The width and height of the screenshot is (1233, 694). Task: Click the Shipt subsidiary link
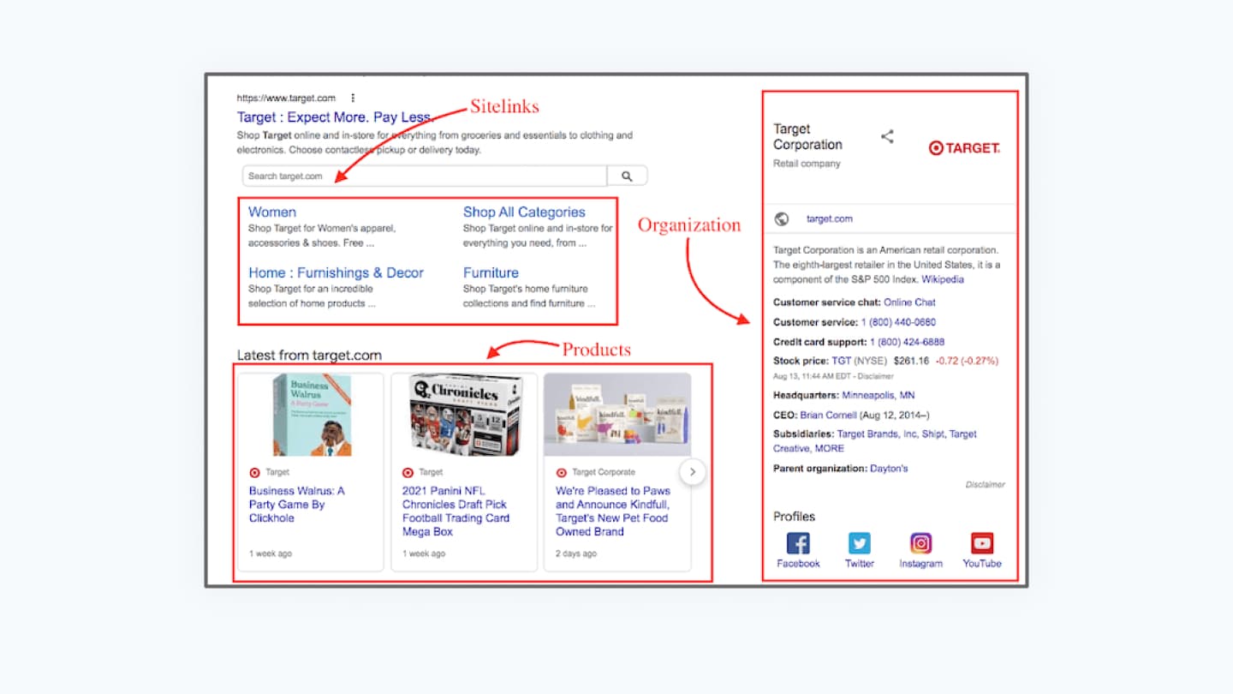coord(933,434)
